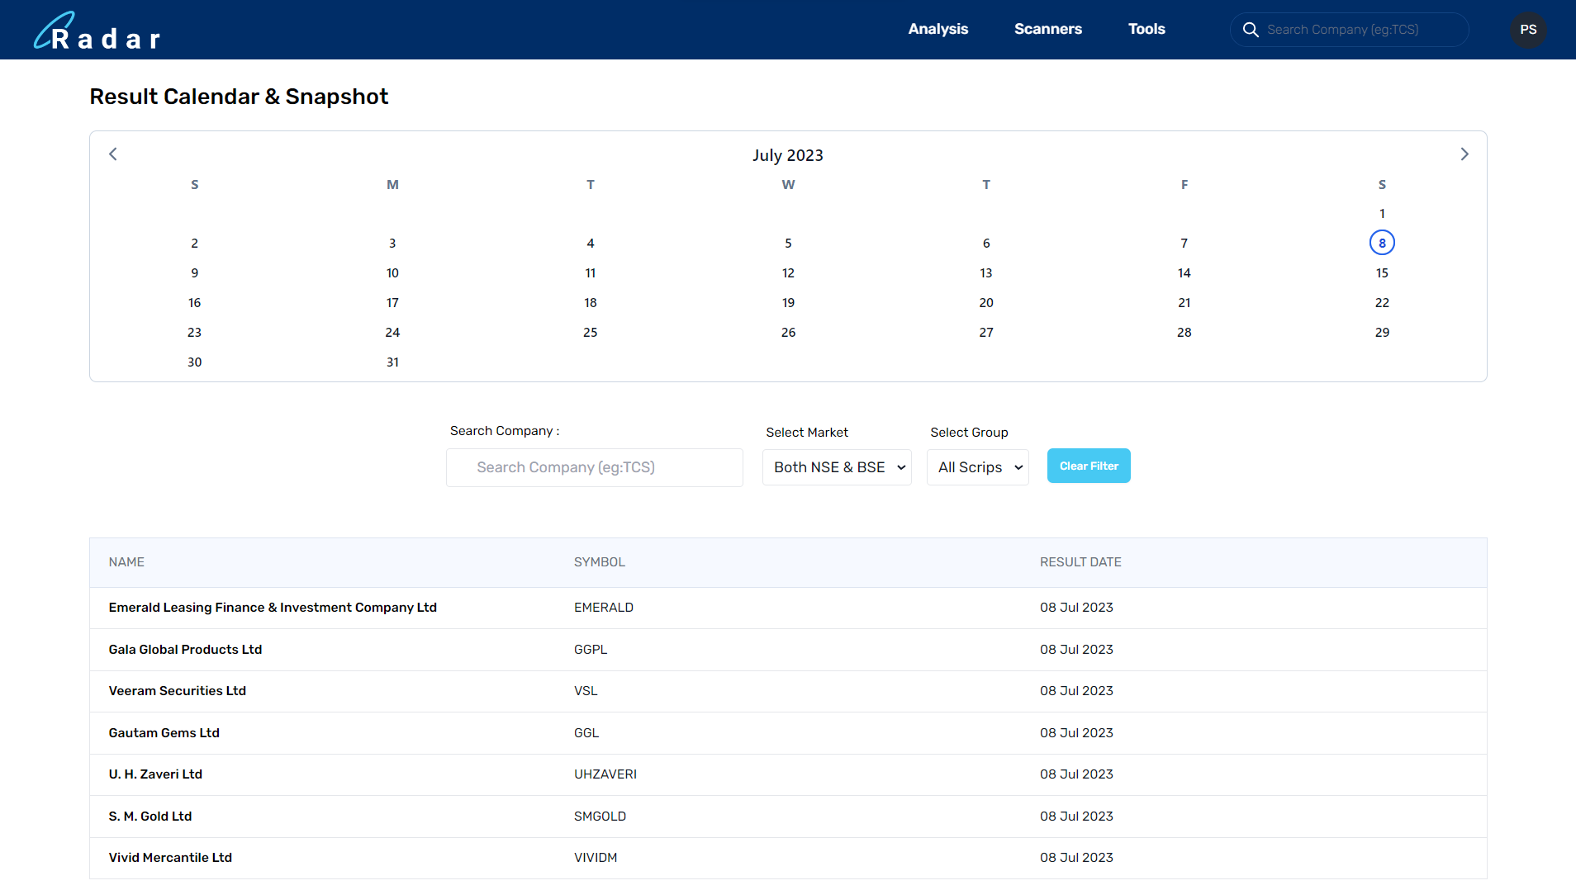
Task: Click the SYMBOL column header
Action: click(x=599, y=562)
